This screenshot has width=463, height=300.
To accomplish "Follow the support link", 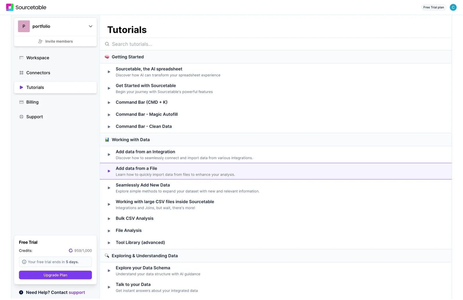I will pyautogui.click(x=77, y=292).
